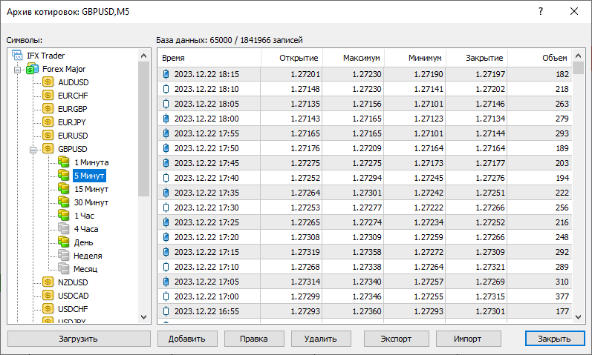This screenshot has width=592, height=355.
Task: Click candle icon of the 18:15 row
Action: click(166, 74)
